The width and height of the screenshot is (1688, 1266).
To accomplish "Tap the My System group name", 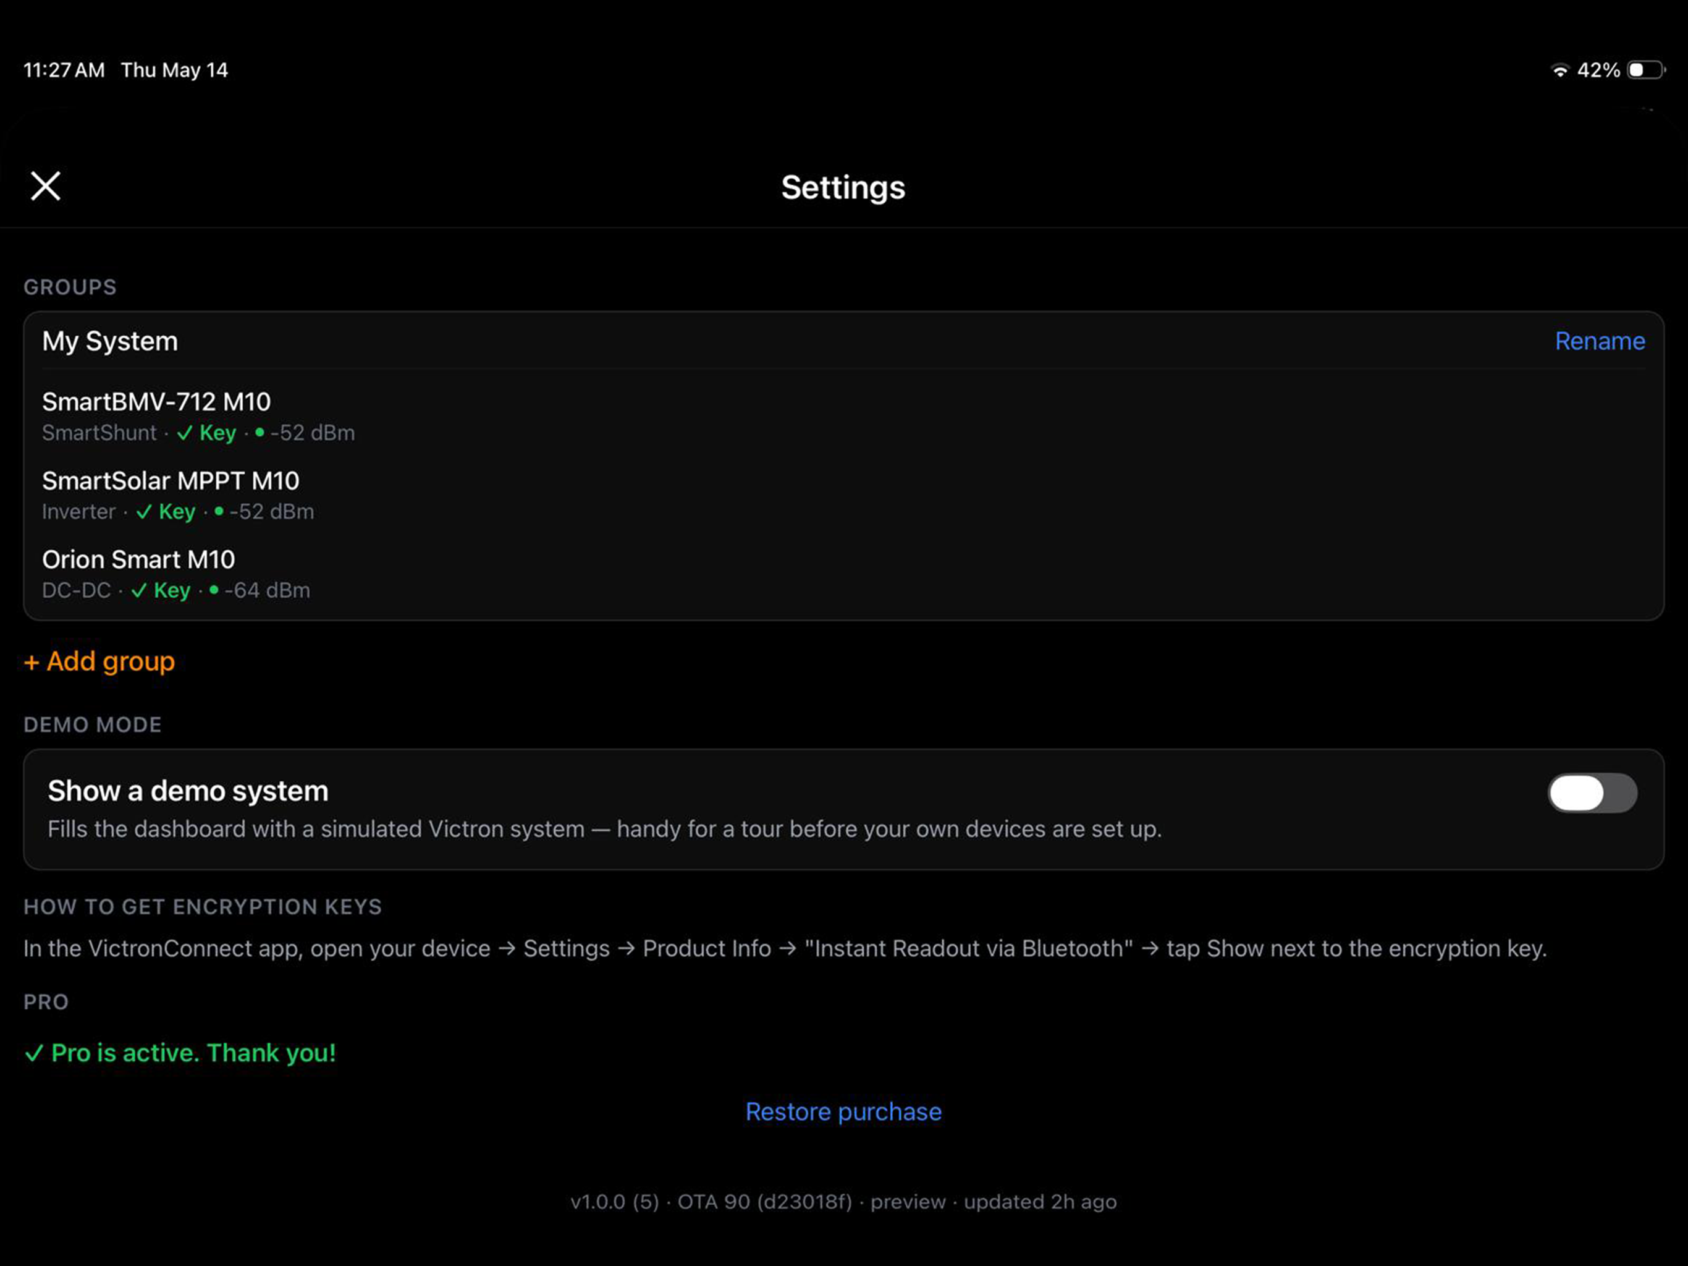I will pos(110,341).
